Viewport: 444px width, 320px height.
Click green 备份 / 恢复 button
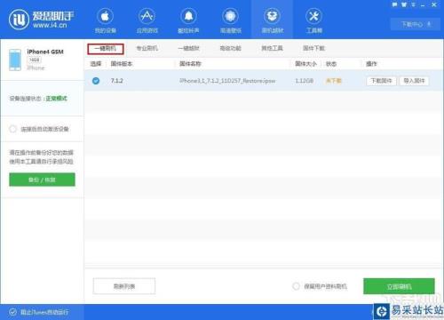[x=42, y=180]
